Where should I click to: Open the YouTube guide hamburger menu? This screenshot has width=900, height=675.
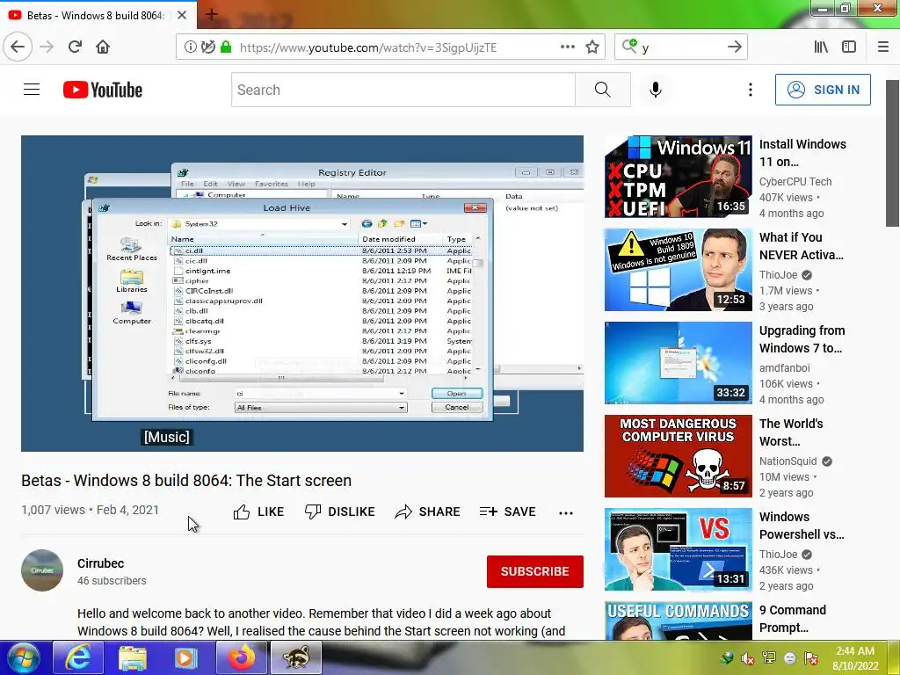point(32,90)
